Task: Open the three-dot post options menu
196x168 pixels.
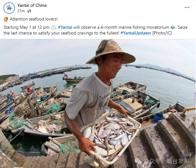Action: tap(187, 8)
